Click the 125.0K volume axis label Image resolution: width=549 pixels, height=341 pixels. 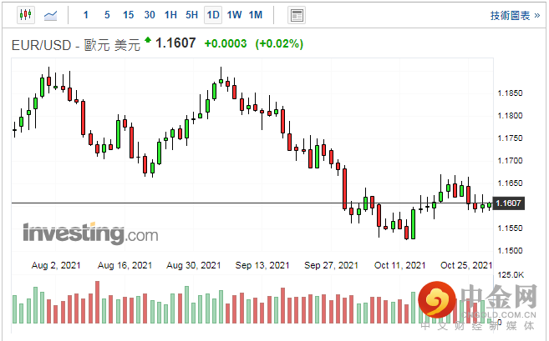pyautogui.click(x=511, y=275)
